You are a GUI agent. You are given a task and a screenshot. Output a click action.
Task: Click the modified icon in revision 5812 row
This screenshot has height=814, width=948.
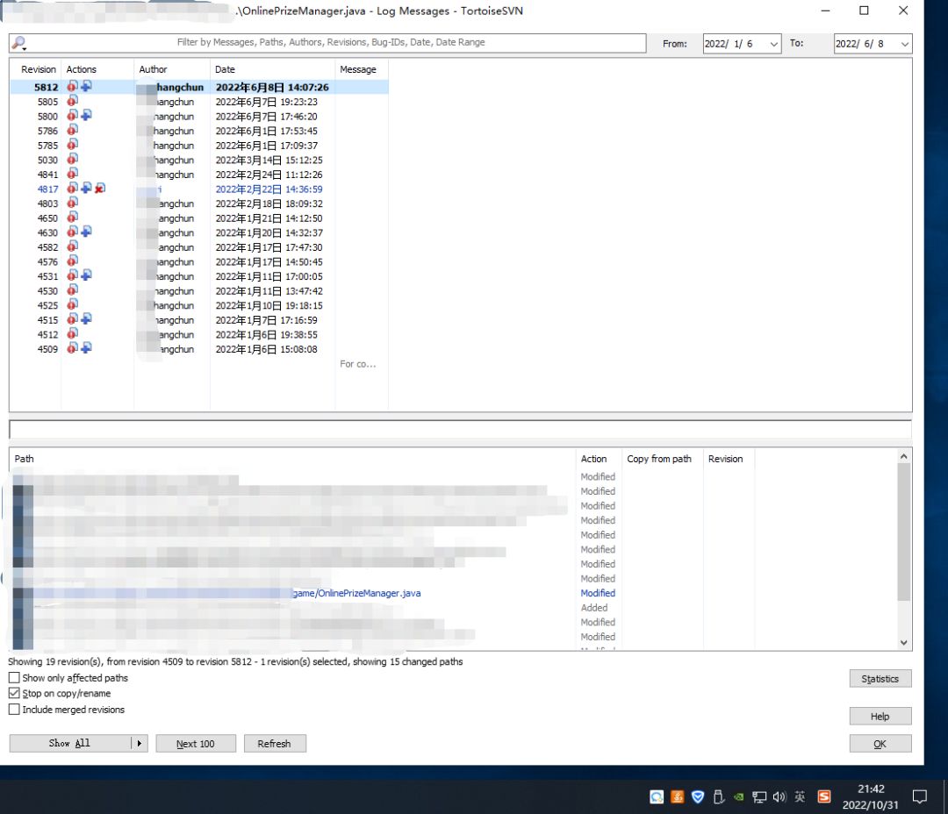pyautogui.click(x=72, y=86)
